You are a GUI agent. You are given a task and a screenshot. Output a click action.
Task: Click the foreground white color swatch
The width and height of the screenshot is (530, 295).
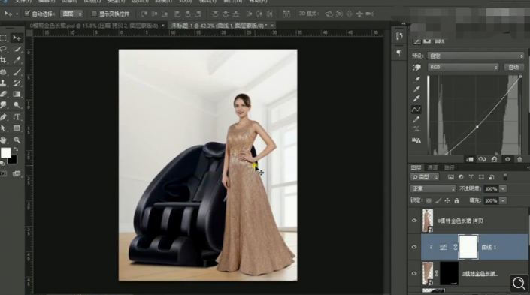coord(5,153)
